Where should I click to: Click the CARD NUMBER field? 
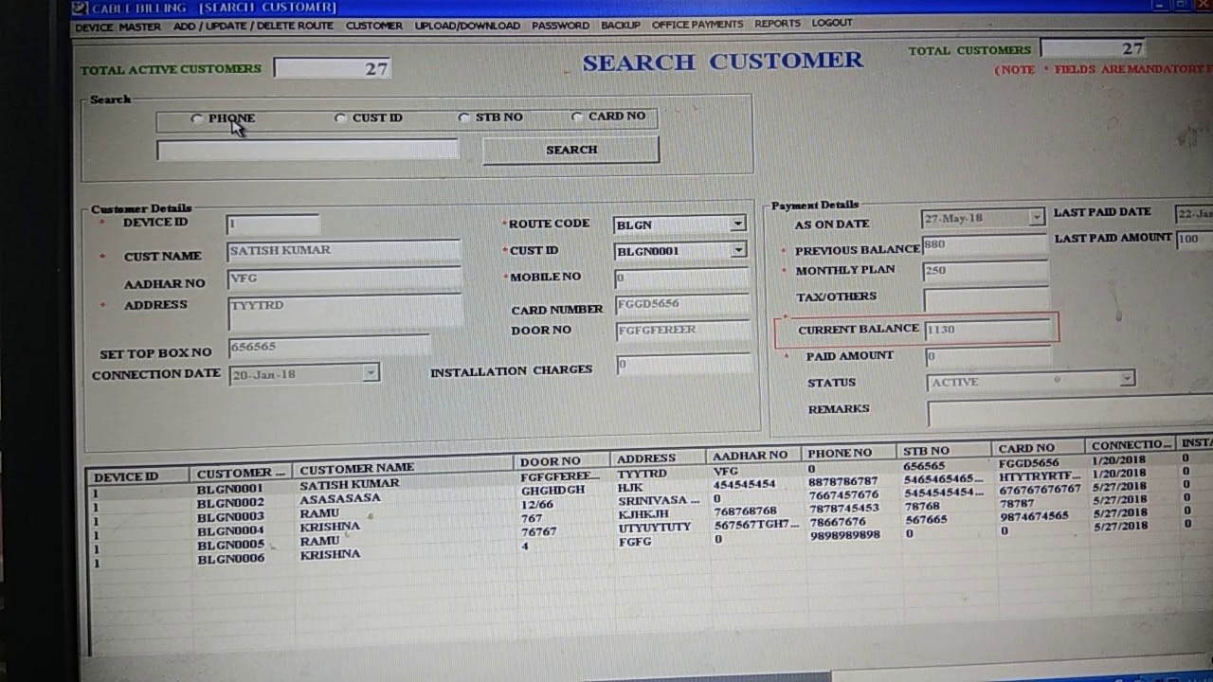point(682,304)
